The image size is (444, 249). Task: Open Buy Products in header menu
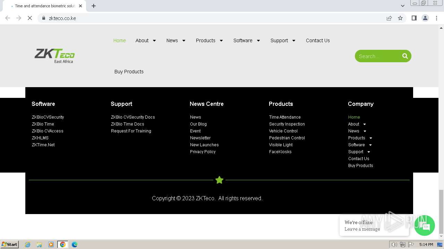(129, 72)
